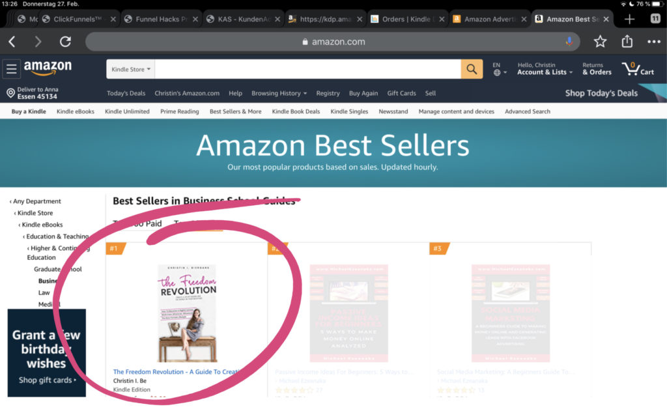Screen dimensions: 667x411
Task: Click the Today's Deals link
Action: tap(126, 93)
